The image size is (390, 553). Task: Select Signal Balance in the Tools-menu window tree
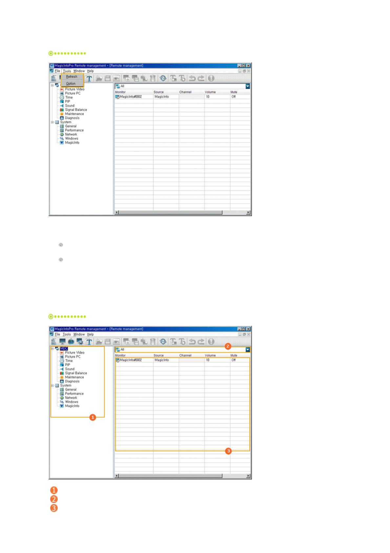(x=76, y=110)
